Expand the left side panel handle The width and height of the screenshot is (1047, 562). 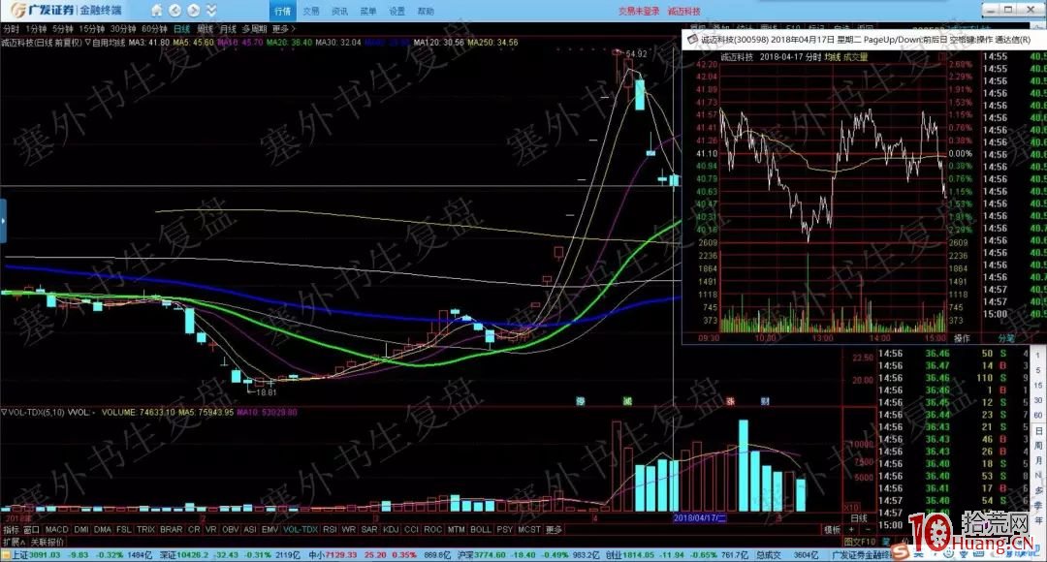3,221
